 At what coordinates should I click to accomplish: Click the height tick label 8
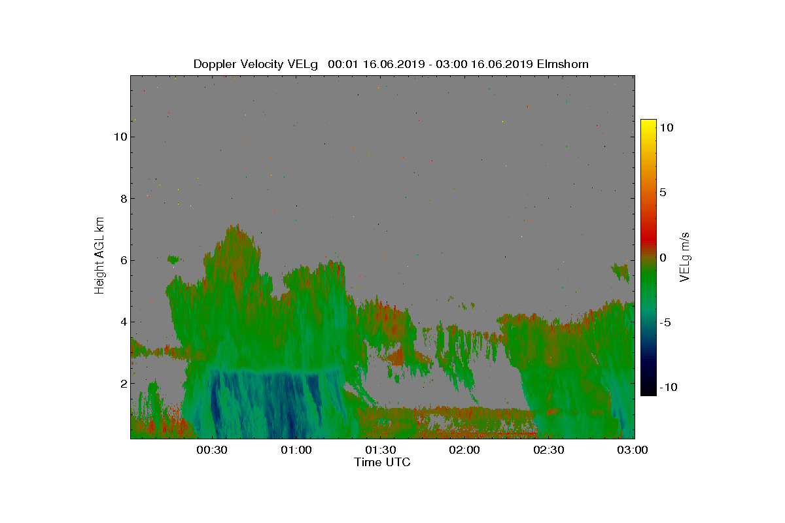point(122,198)
